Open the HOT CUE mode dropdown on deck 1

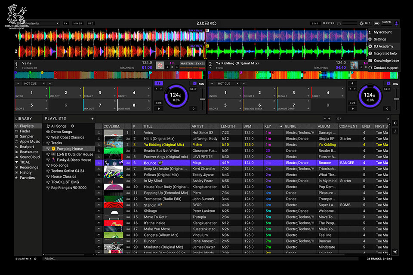pyautogui.click(x=44, y=83)
